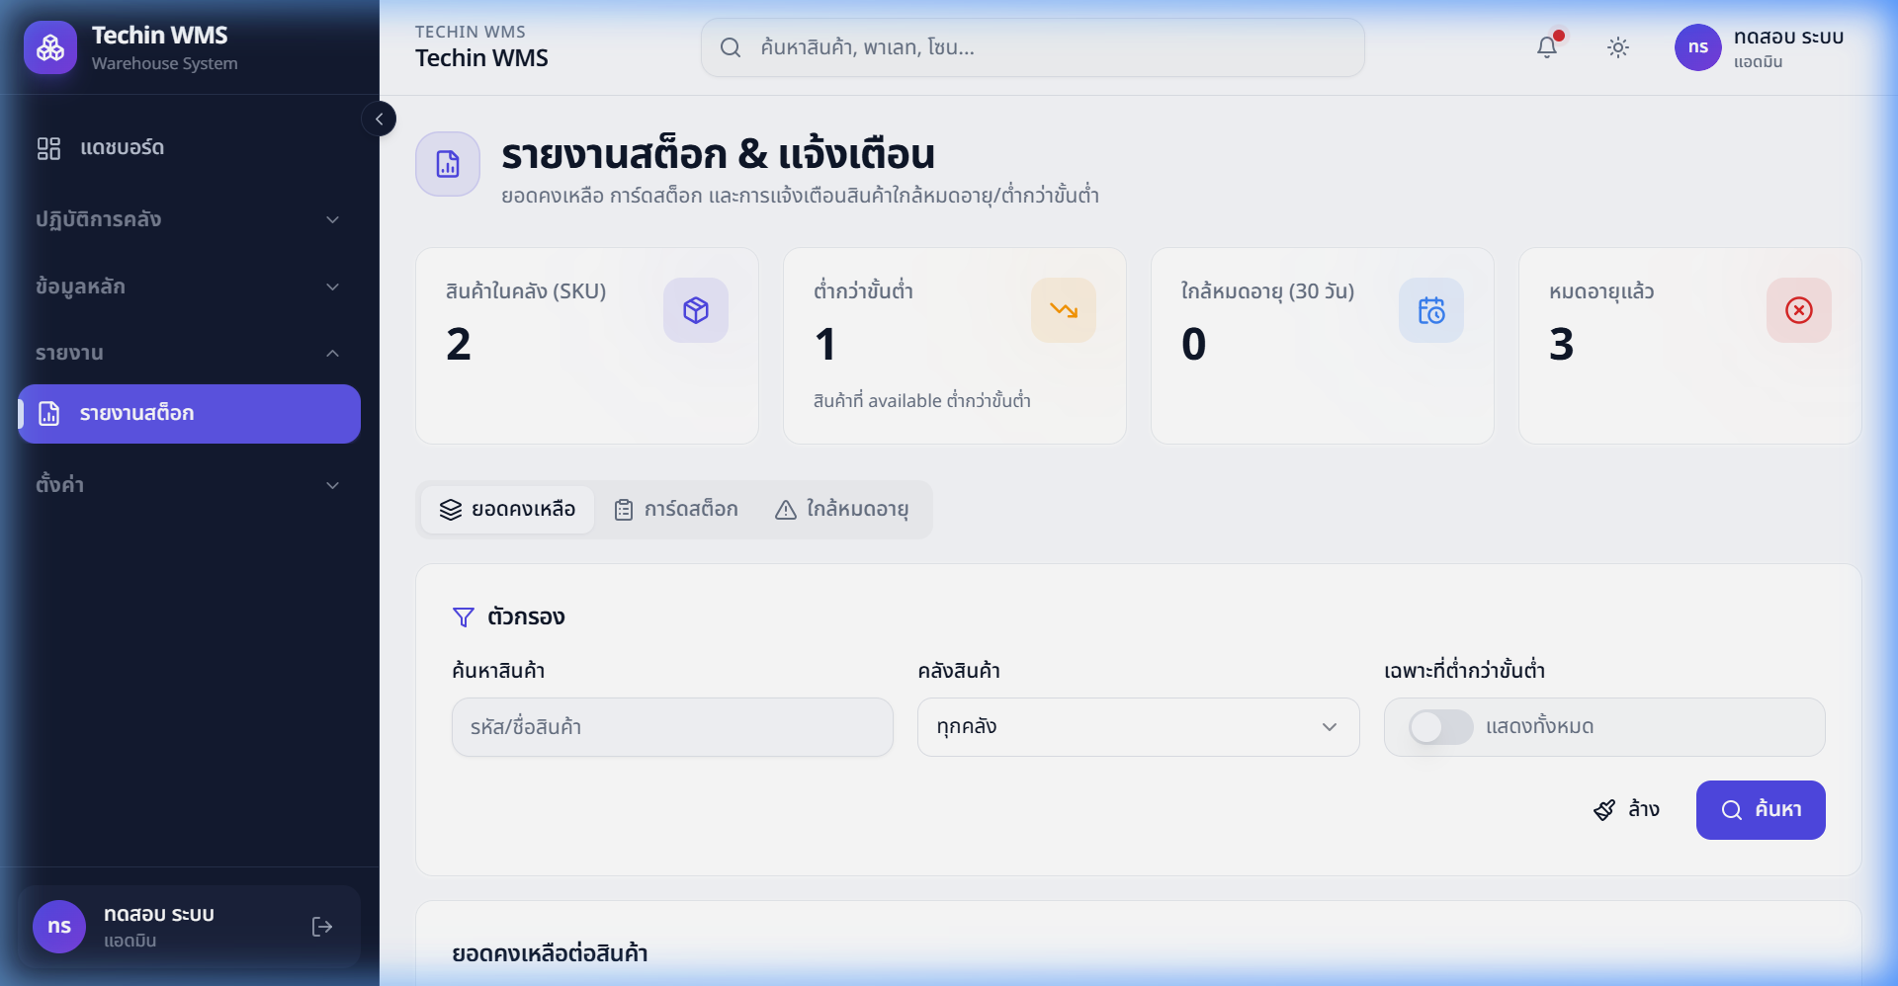The height and width of the screenshot is (986, 1898).
Task: Collapse the sidebar with the arrow button
Action: tap(379, 119)
